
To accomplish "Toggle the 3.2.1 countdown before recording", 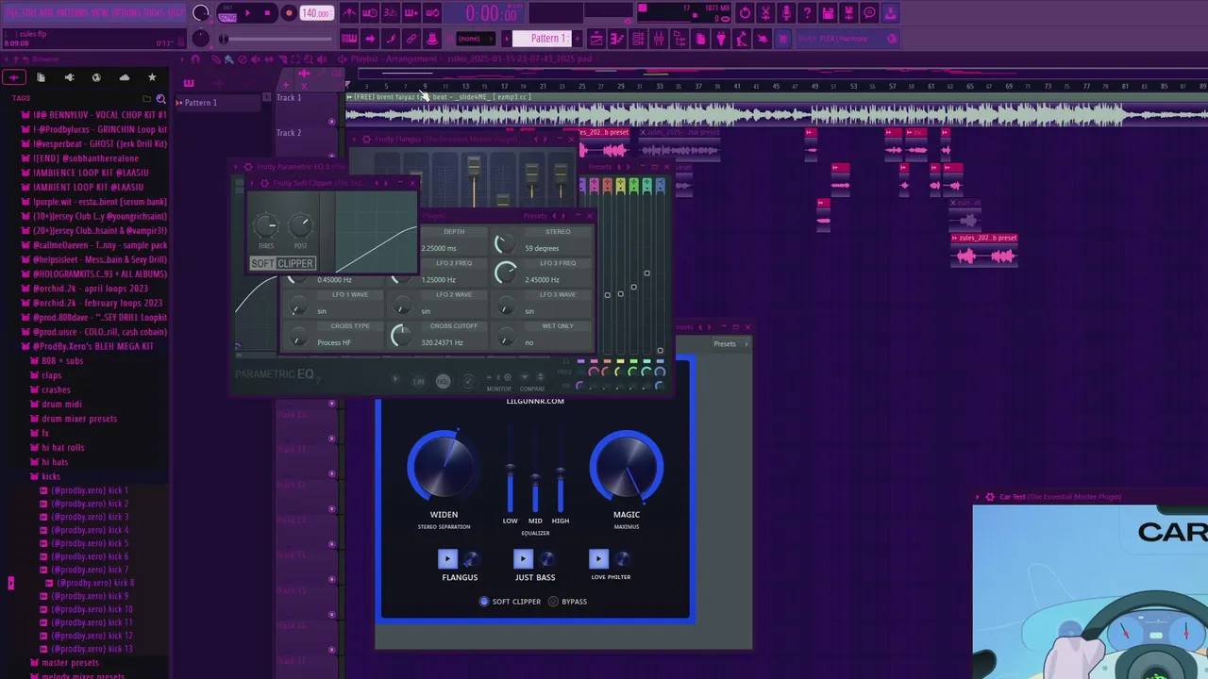I will click(x=391, y=13).
